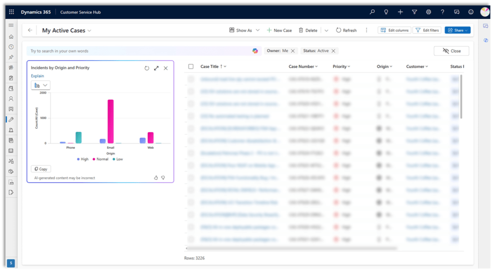492x270 pixels.
Task: Click the thumbs down feedback icon
Action: coord(163,178)
